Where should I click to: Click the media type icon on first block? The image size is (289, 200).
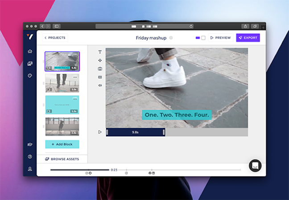click(x=49, y=68)
